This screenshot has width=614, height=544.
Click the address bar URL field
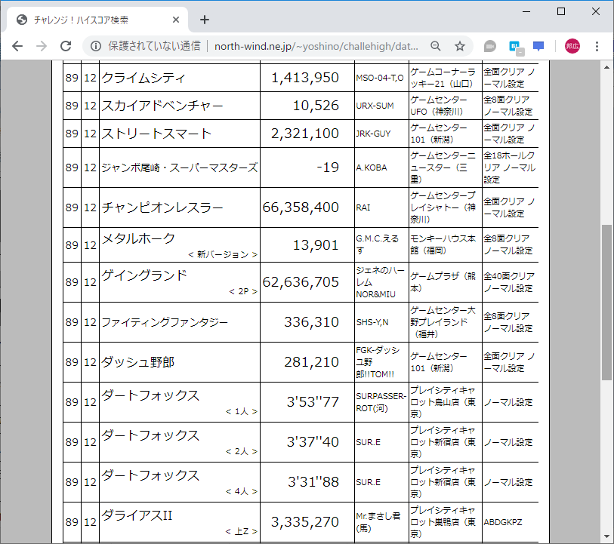(302, 46)
